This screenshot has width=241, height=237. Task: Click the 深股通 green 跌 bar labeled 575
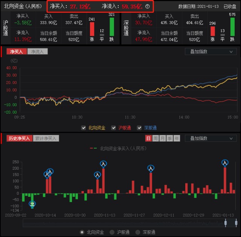(232, 27)
